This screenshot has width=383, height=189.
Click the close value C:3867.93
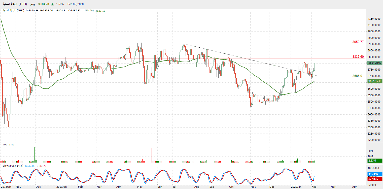74,11
